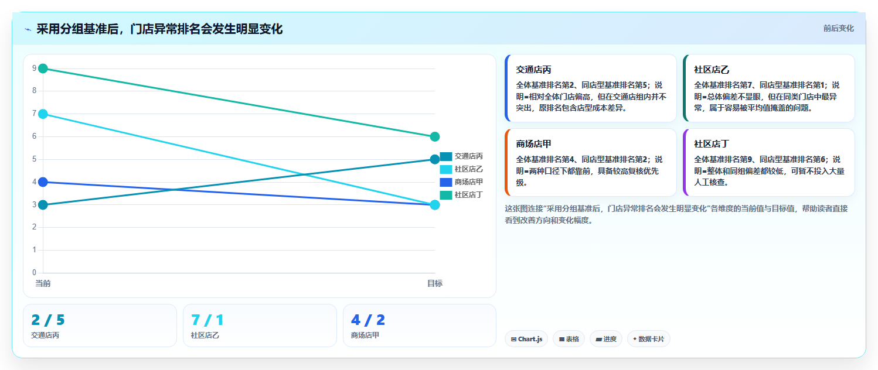Viewport: 878px width, 370px height.
Task: Select the 交通店丙 target point at 5
Action: pos(435,159)
